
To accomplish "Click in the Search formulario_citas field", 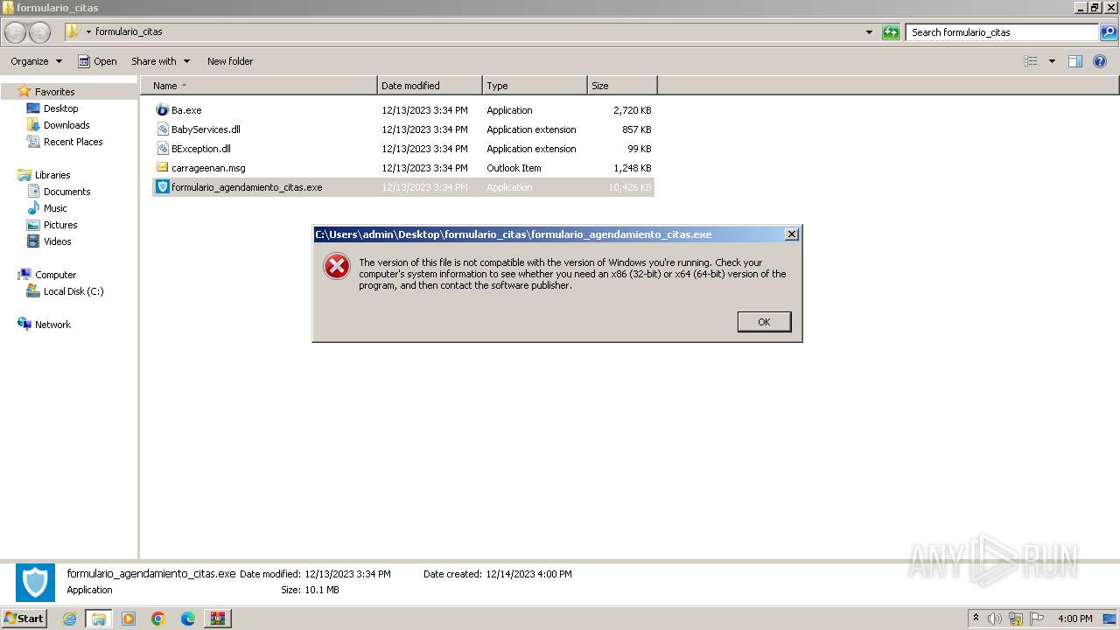I will click(1002, 32).
